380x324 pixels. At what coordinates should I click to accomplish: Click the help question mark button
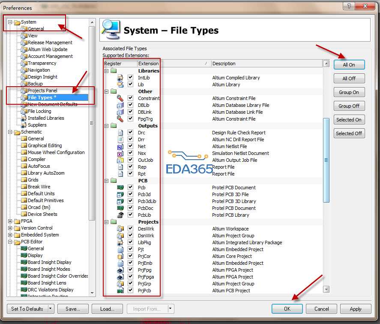[349, 6]
